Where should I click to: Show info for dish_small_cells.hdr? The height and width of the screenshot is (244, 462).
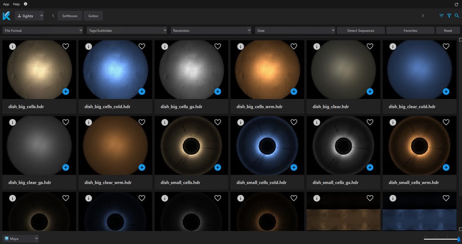point(165,122)
